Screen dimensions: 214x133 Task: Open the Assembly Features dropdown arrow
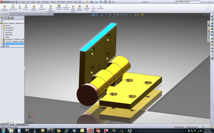click(x=59, y=12)
